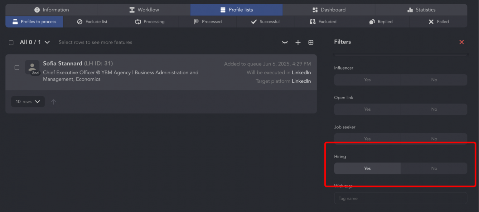Click the hide/eye-closed icon in the toolbar

285,43
